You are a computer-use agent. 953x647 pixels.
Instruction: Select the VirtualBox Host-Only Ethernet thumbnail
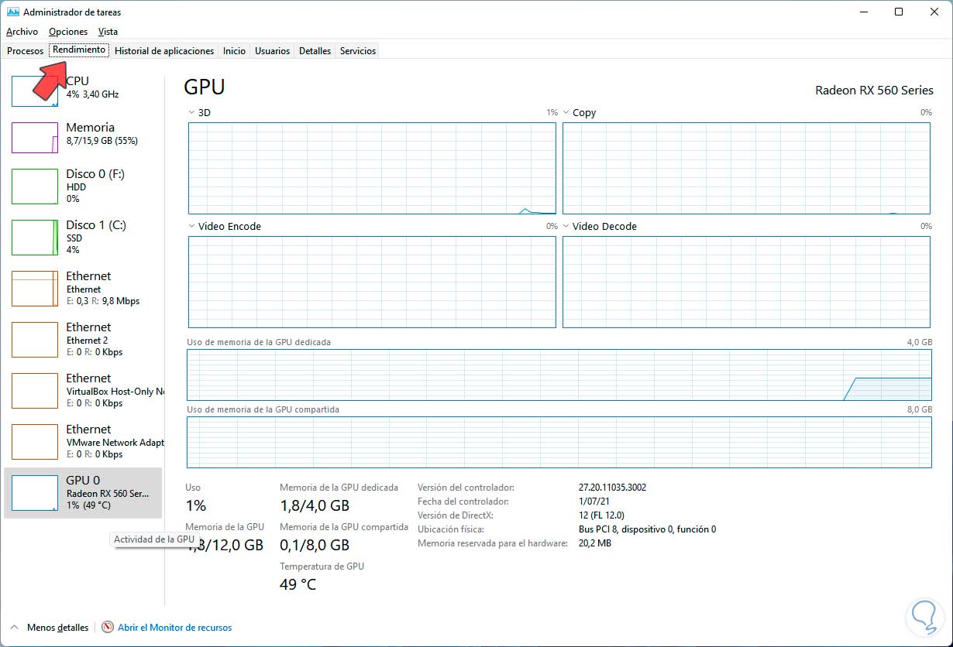coord(35,392)
